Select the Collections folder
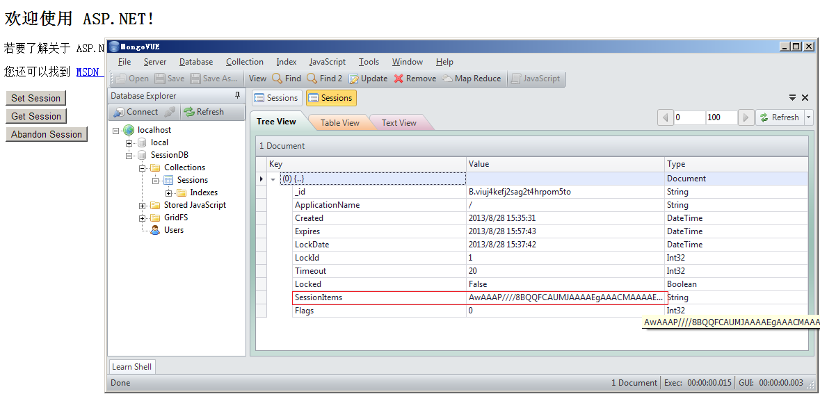 (184, 167)
